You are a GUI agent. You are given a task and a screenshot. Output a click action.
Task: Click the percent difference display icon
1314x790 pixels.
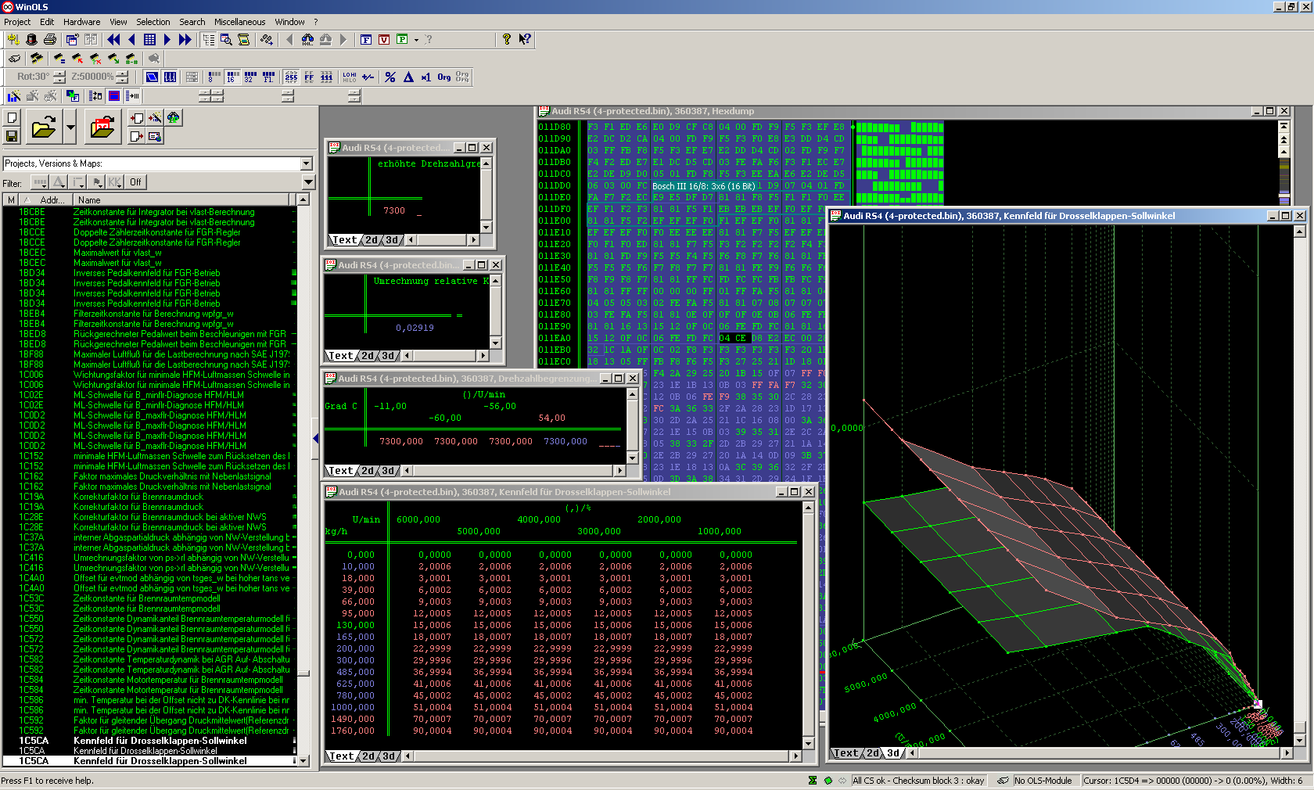(390, 77)
